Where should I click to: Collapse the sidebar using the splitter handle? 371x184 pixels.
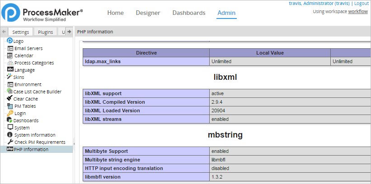coord(74,143)
